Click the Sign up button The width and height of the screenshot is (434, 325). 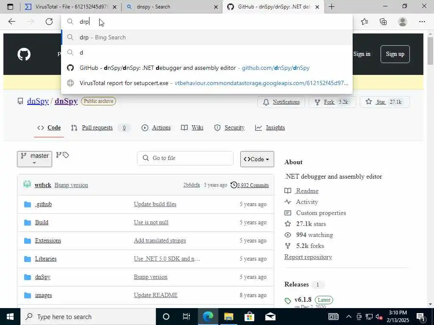pos(395,54)
